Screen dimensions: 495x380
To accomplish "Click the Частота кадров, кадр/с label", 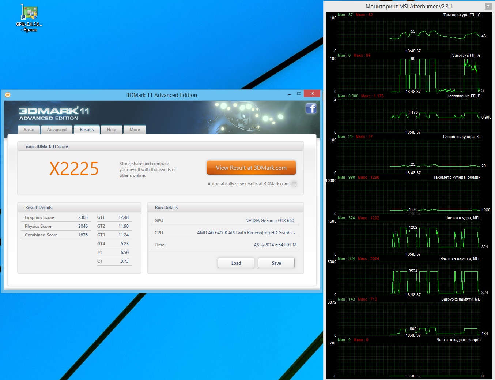I will (x=458, y=340).
